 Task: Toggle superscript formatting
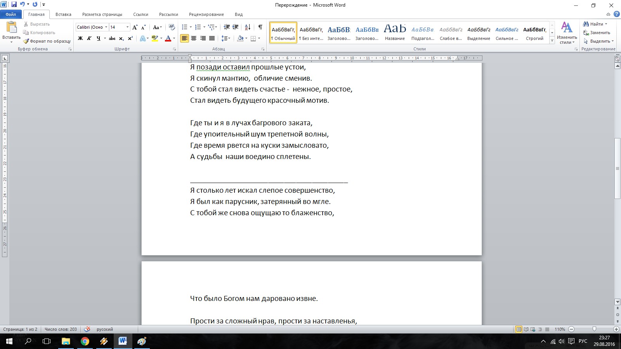130,38
